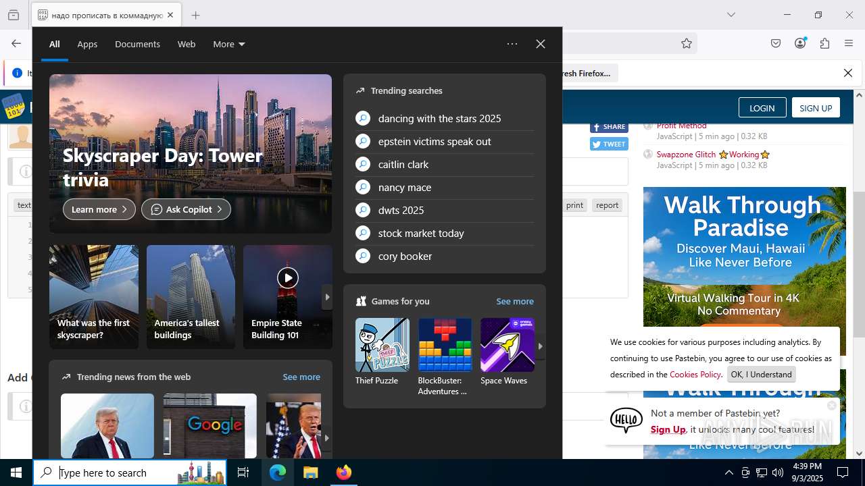Open File Explorer from the taskbar
Viewport: 865px width, 486px height.
310,473
